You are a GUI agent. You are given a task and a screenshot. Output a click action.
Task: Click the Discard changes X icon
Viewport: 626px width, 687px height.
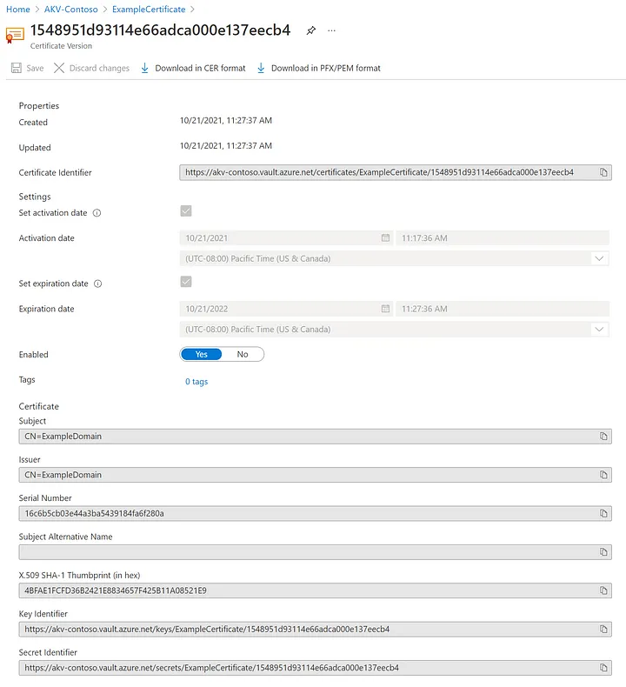tap(59, 68)
